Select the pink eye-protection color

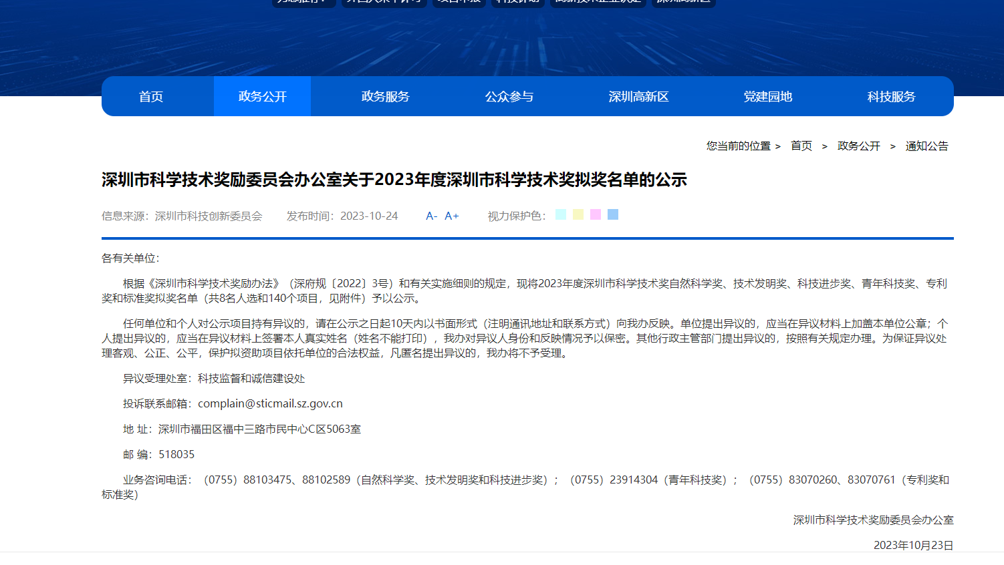pos(596,214)
